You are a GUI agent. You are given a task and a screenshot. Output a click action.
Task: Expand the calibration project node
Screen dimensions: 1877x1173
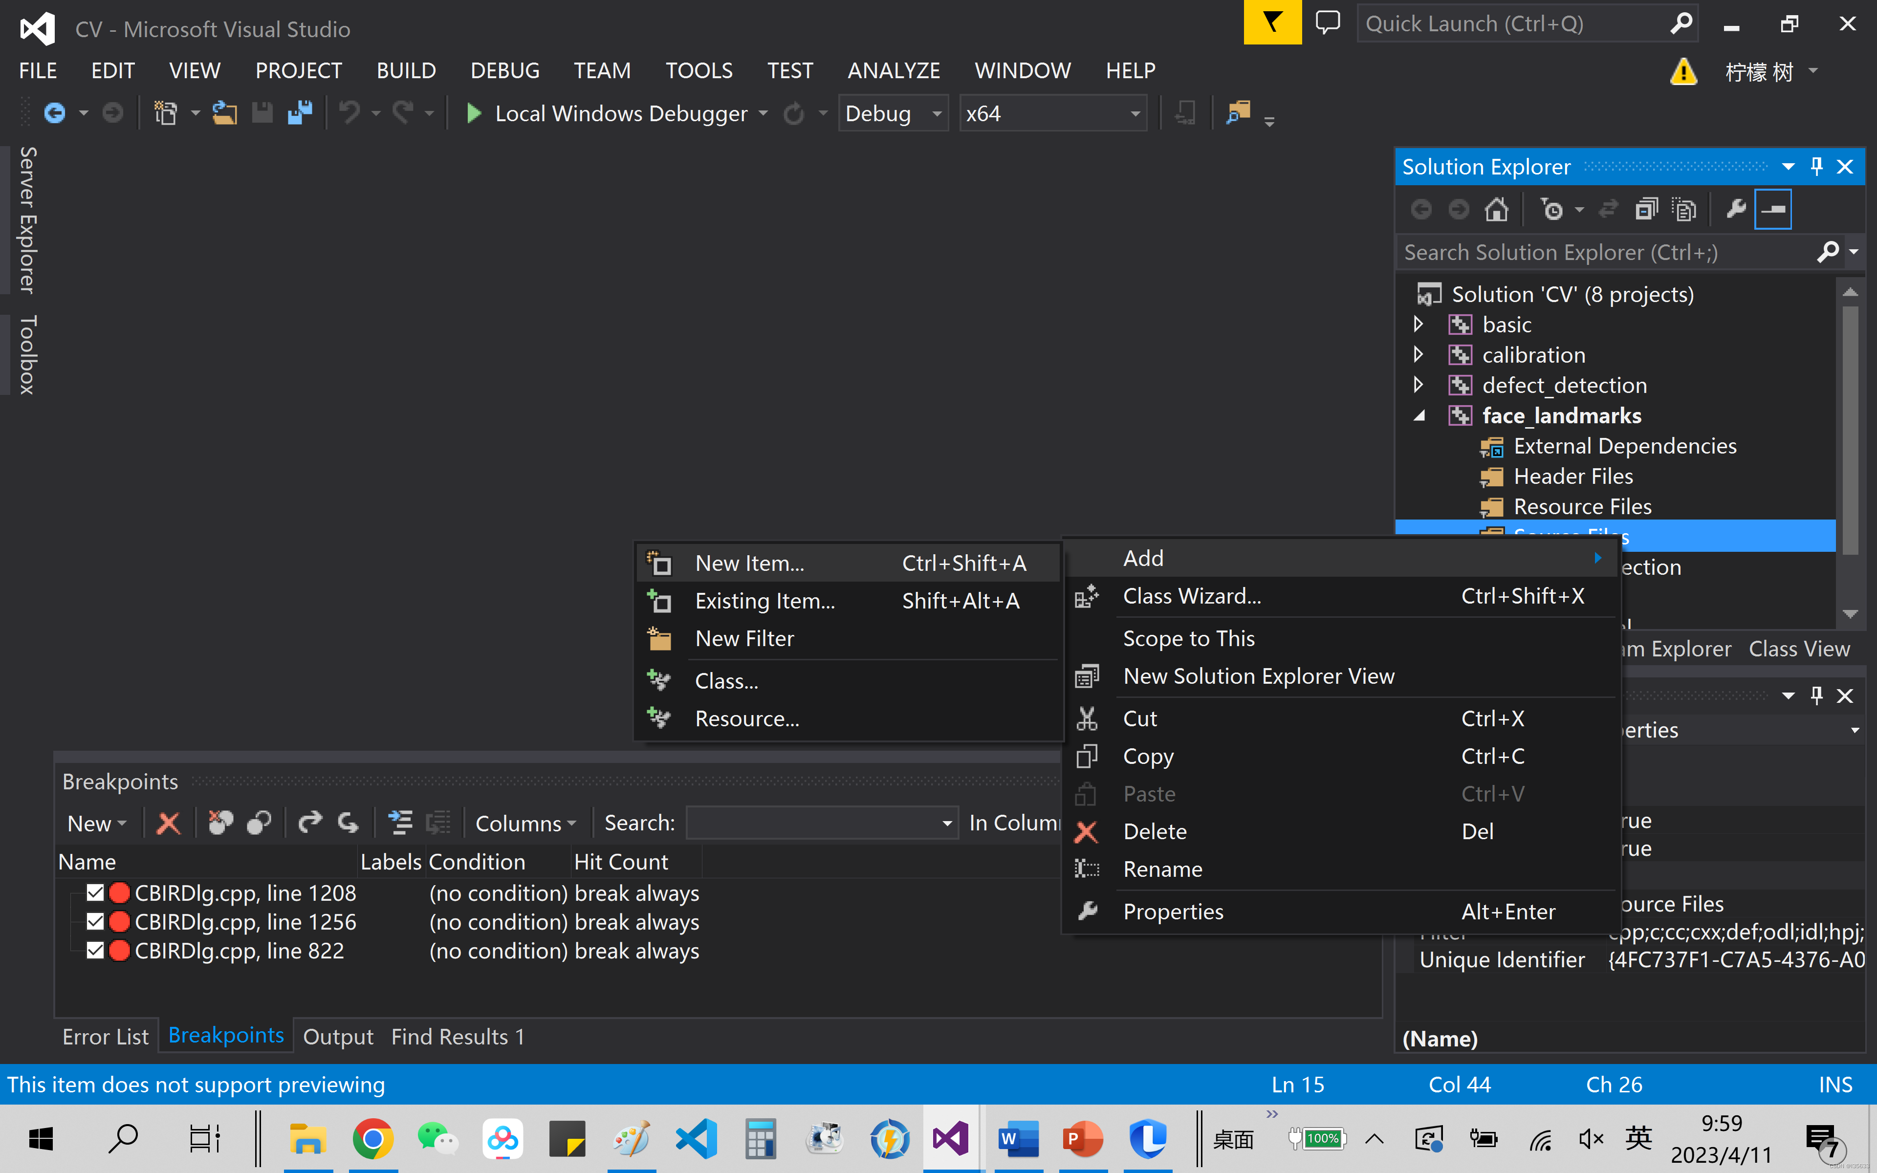(x=1418, y=354)
